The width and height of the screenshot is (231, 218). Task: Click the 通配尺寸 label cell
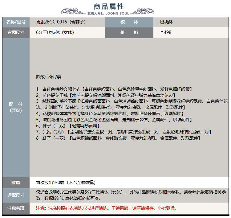pyautogui.click(x=16, y=195)
